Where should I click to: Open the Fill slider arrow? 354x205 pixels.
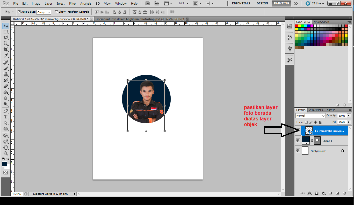pos(349,122)
